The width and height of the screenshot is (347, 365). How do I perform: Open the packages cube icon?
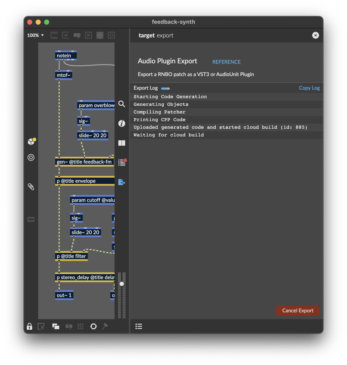pyautogui.click(x=31, y=142)
